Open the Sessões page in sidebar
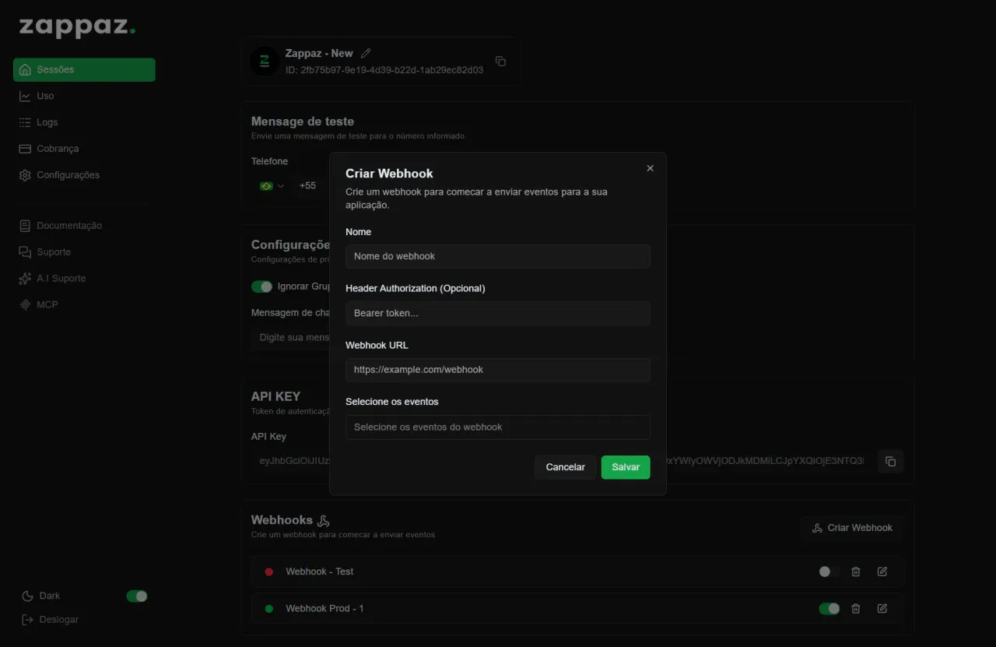996x647 pixels. click(84, 69)
